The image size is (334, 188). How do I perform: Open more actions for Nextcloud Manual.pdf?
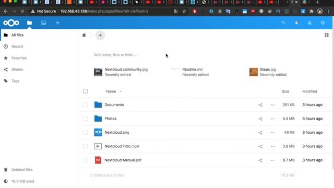(273, 160)
